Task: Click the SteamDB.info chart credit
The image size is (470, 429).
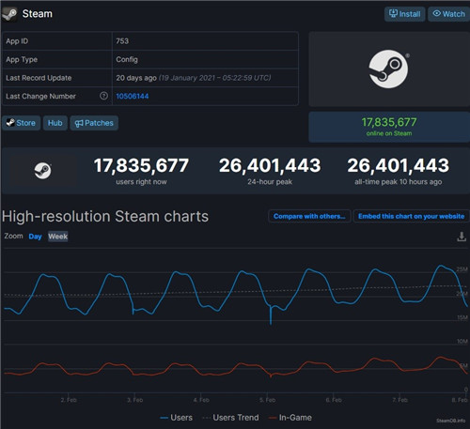Action: 451,421
